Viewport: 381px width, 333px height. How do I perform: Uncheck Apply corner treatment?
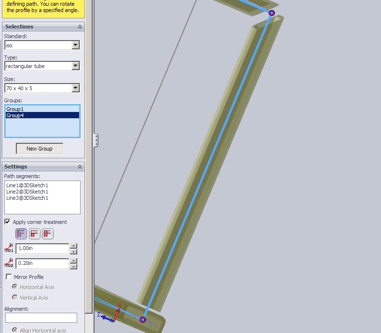(7, 222)
